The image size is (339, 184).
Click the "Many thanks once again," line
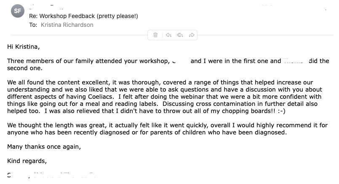click(x=44, y=147)
